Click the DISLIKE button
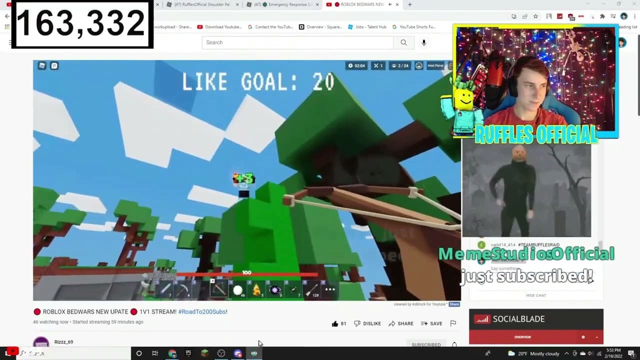The width and height of the screenshot is (640, 360). 367,323
